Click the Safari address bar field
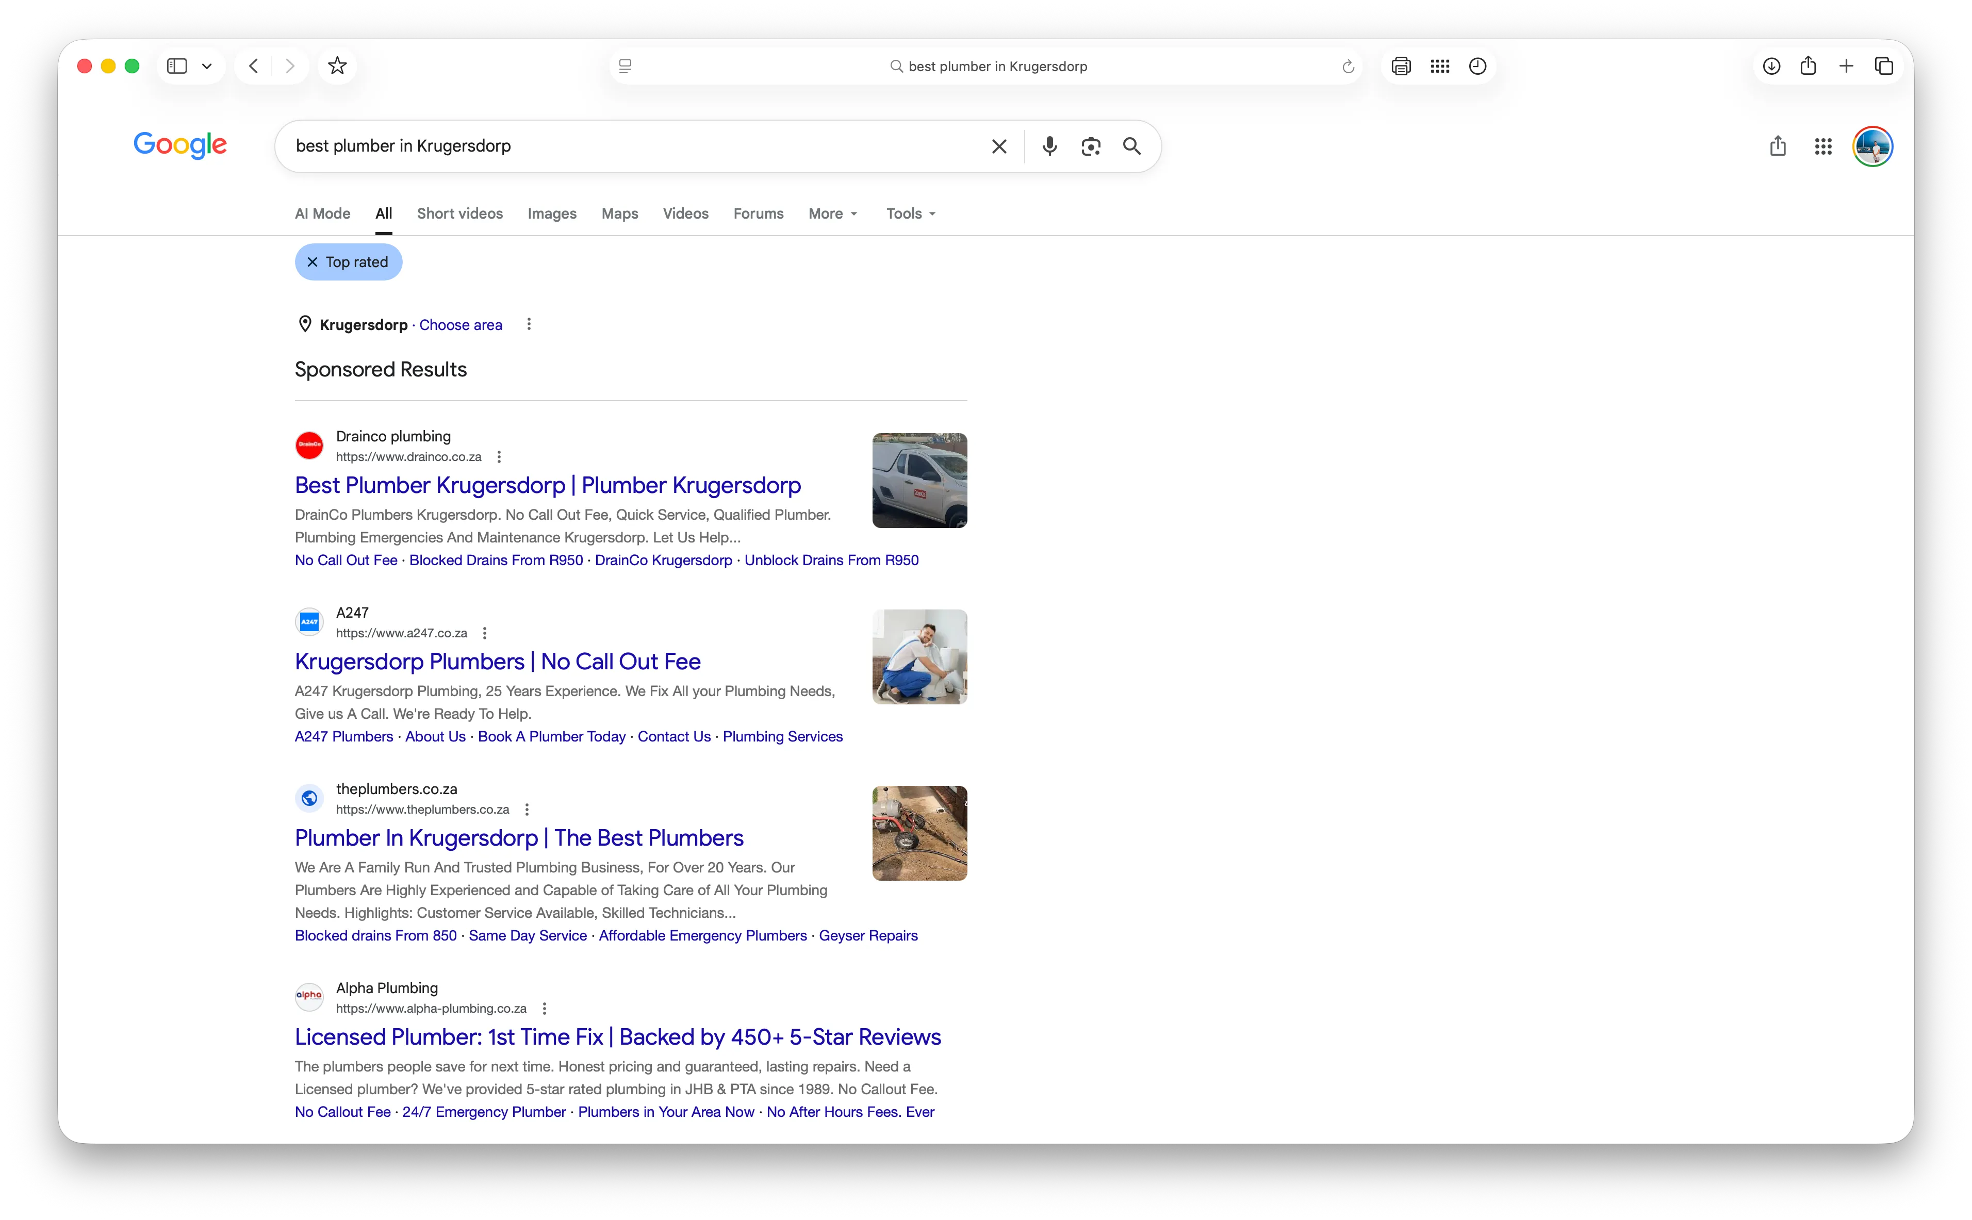 pyautogui.click(x=986, y=66)
